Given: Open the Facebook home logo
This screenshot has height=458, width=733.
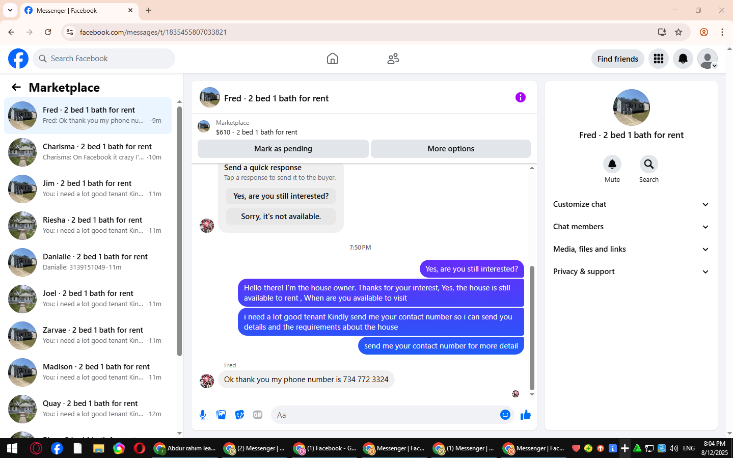Looking at the screenshot, I should (x=18, y=59).
